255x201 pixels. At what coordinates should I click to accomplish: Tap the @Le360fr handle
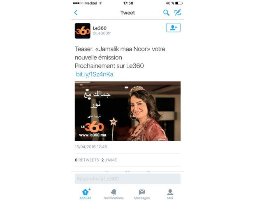102,33
